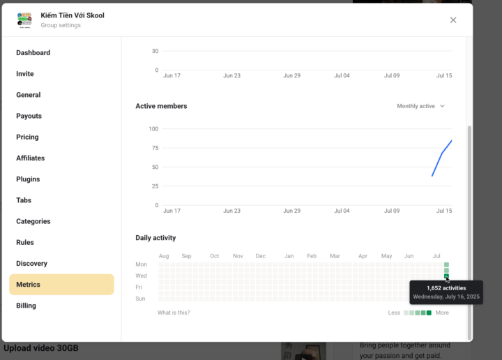Go to the Rules section
The height and width of the screenshot is (360, 502).
coord(25,243)
